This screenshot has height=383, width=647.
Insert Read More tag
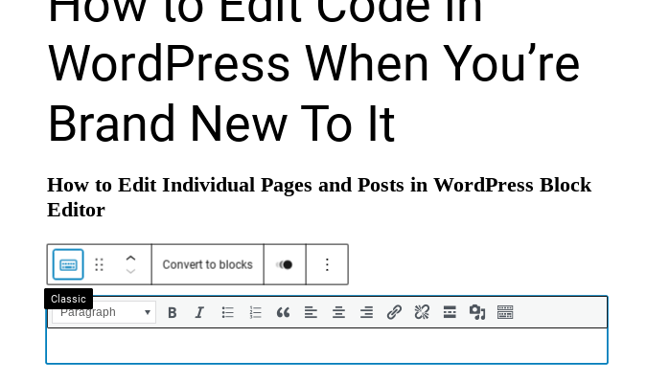[450, 312]
